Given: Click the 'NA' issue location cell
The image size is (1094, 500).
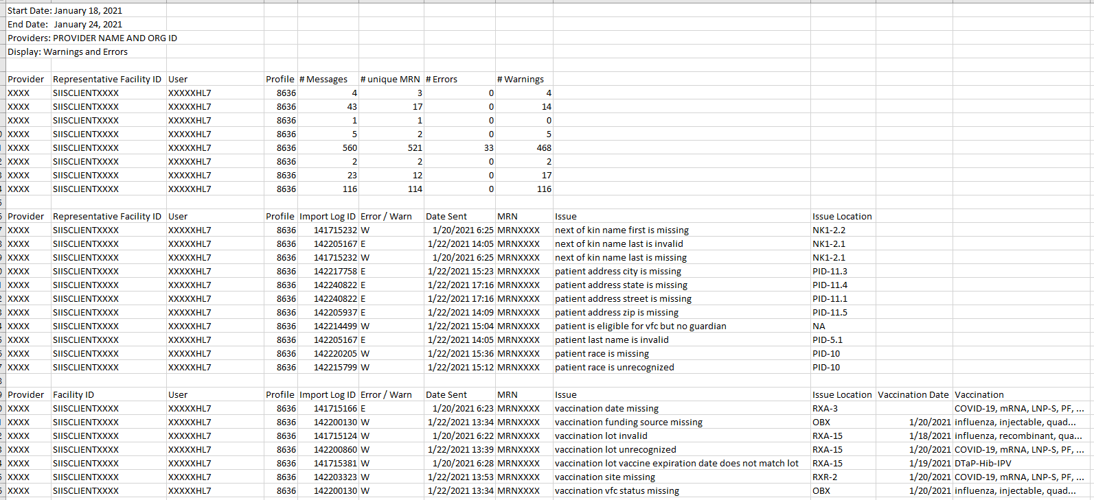Looking at the screenshot, I should tap(843, 326).
